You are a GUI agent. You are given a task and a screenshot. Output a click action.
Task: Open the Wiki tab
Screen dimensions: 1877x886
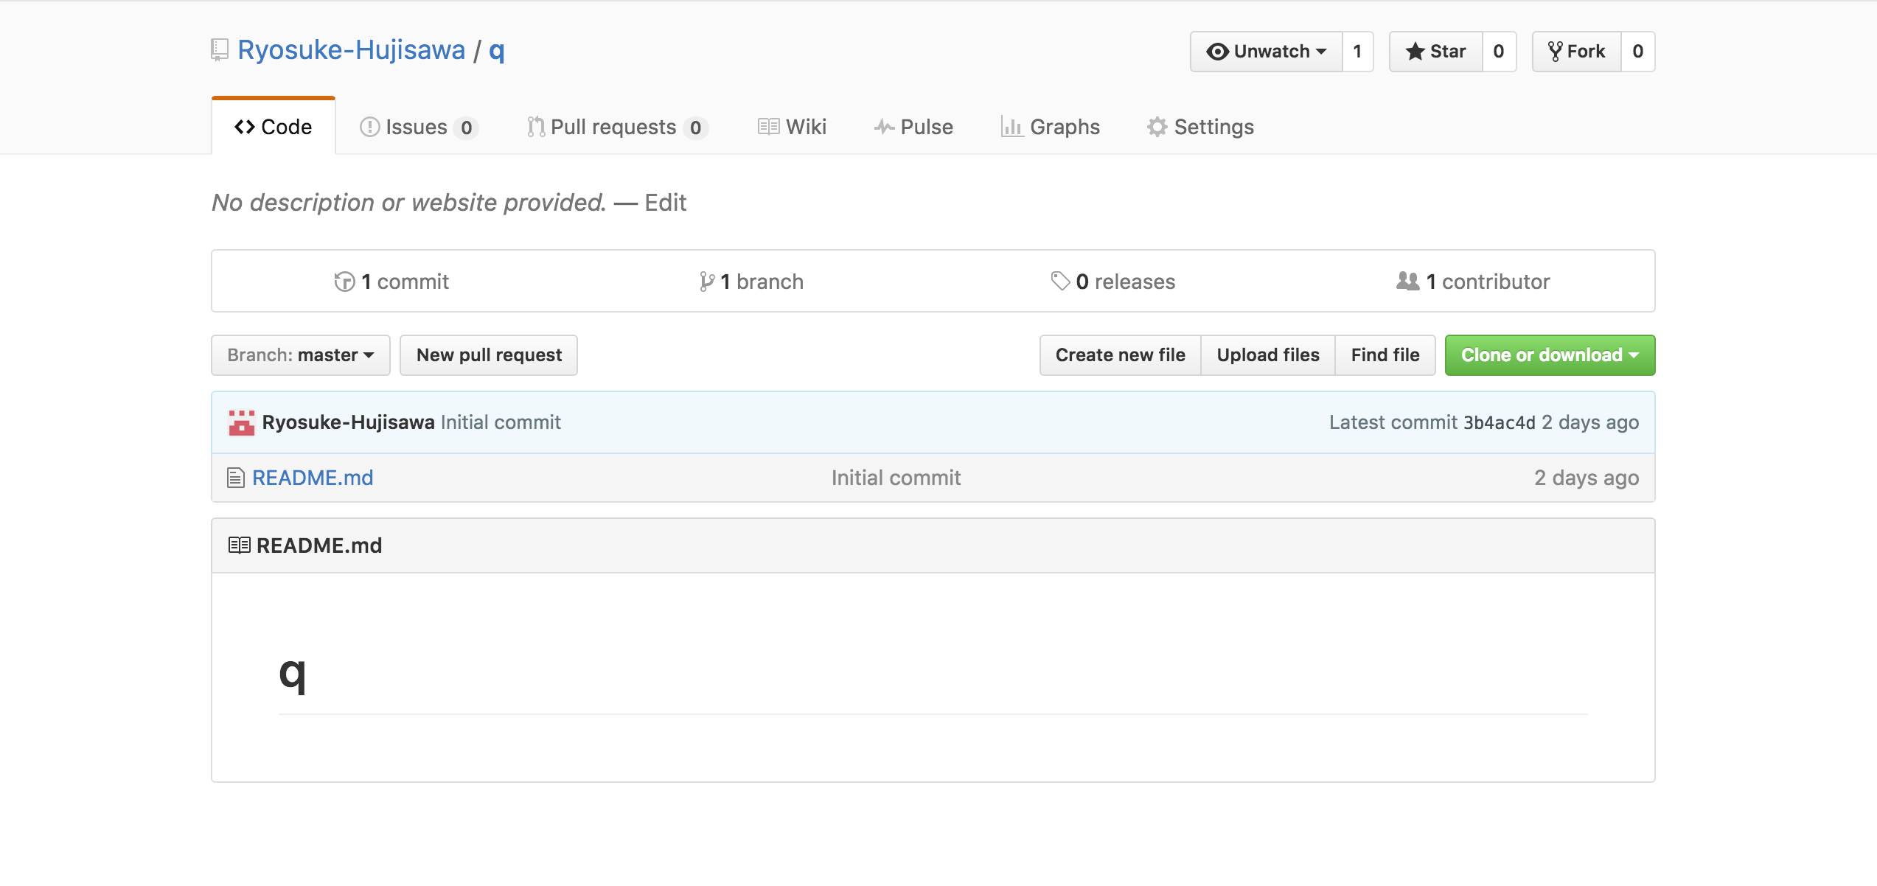[793, 127]
